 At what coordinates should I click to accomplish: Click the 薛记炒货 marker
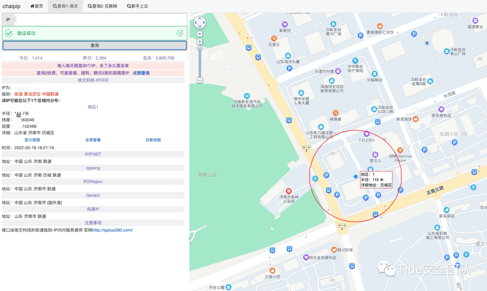click(x=334, y=250)
